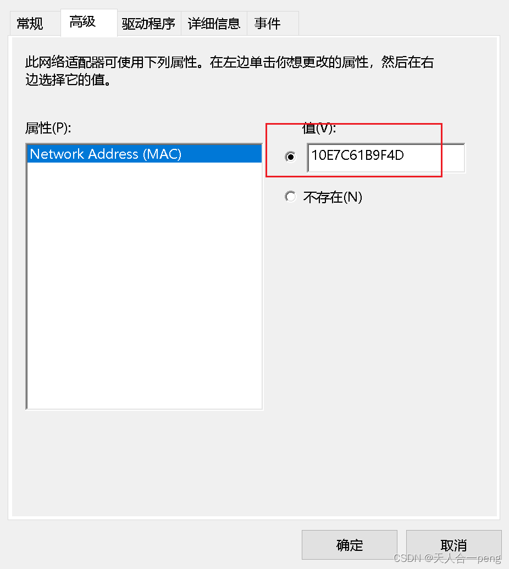Go to the 详细信息 tab
This screenshot has width=509, height=569.
[x=214, y=24]
